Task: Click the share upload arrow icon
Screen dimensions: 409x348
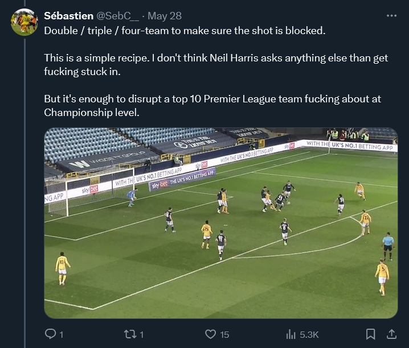Action: click(x=392, y=334)
